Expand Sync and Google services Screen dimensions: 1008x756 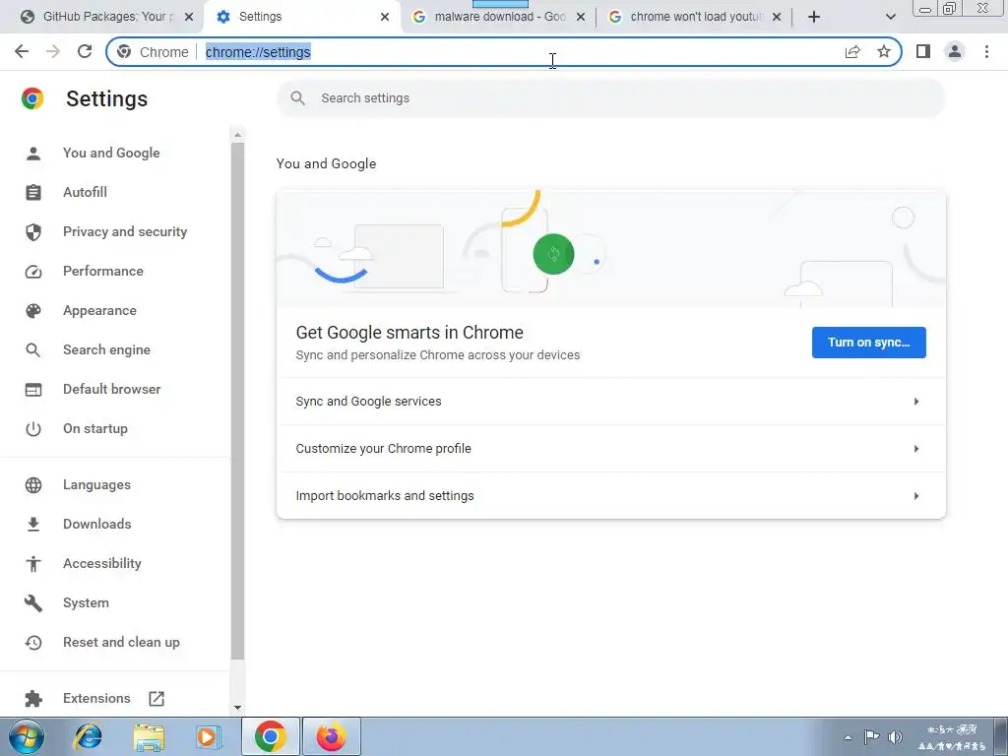[610, 402]
